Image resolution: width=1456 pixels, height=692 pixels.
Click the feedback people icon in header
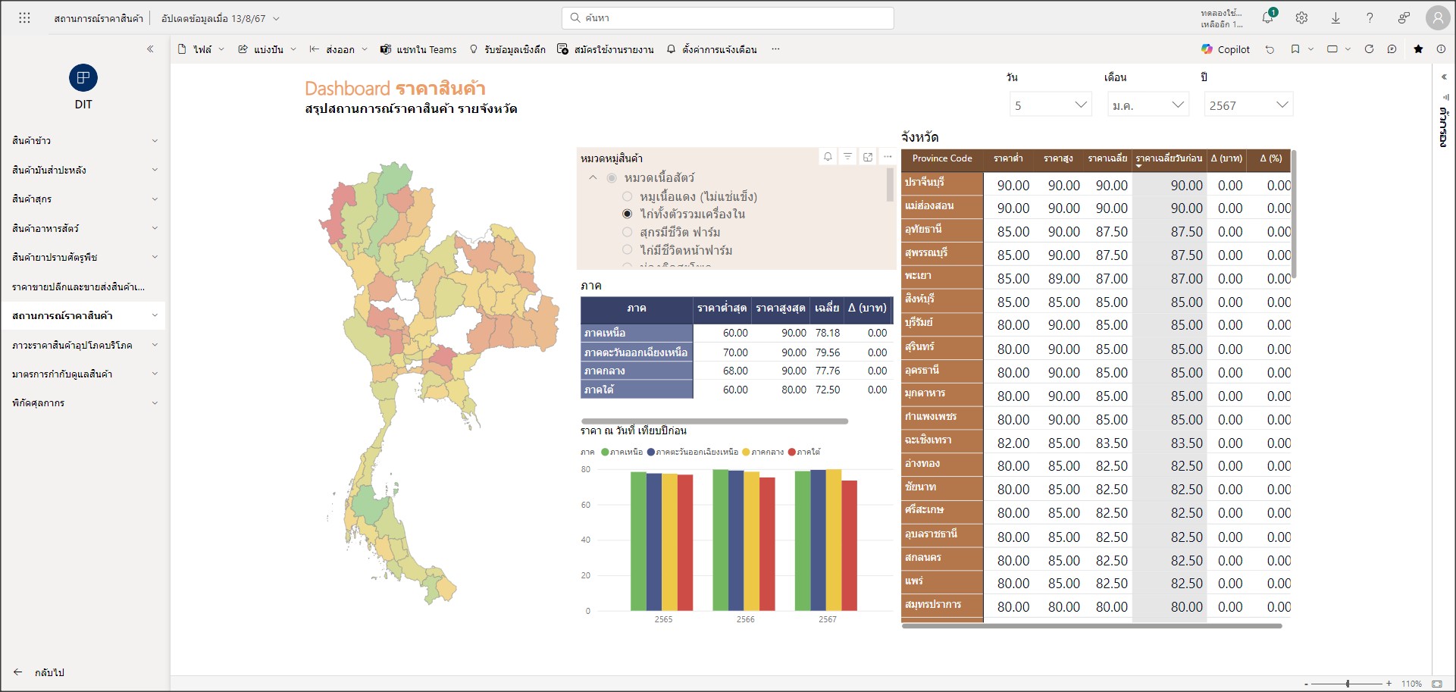(1404, 18)
